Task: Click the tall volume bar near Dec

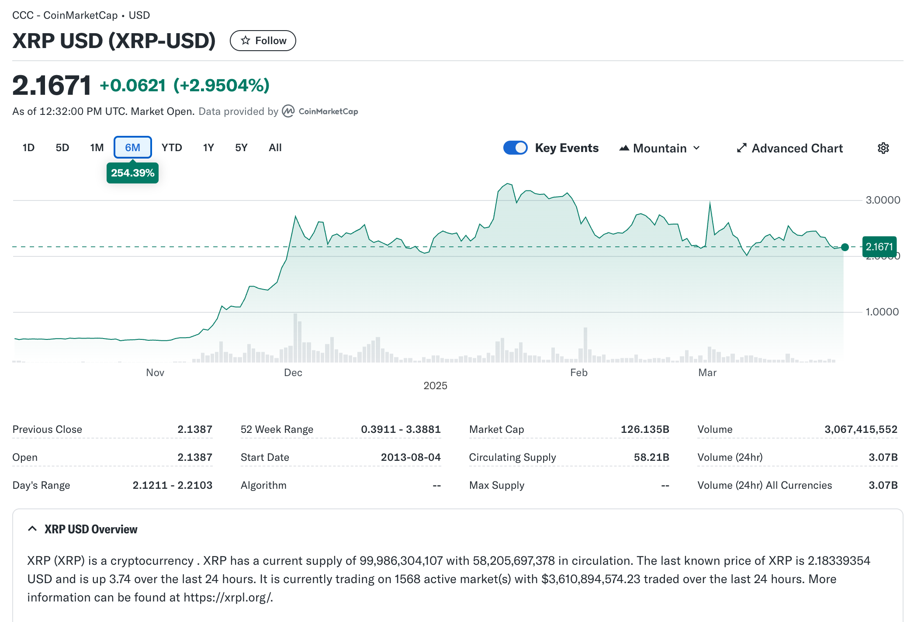Action: [x=295, y=339]
